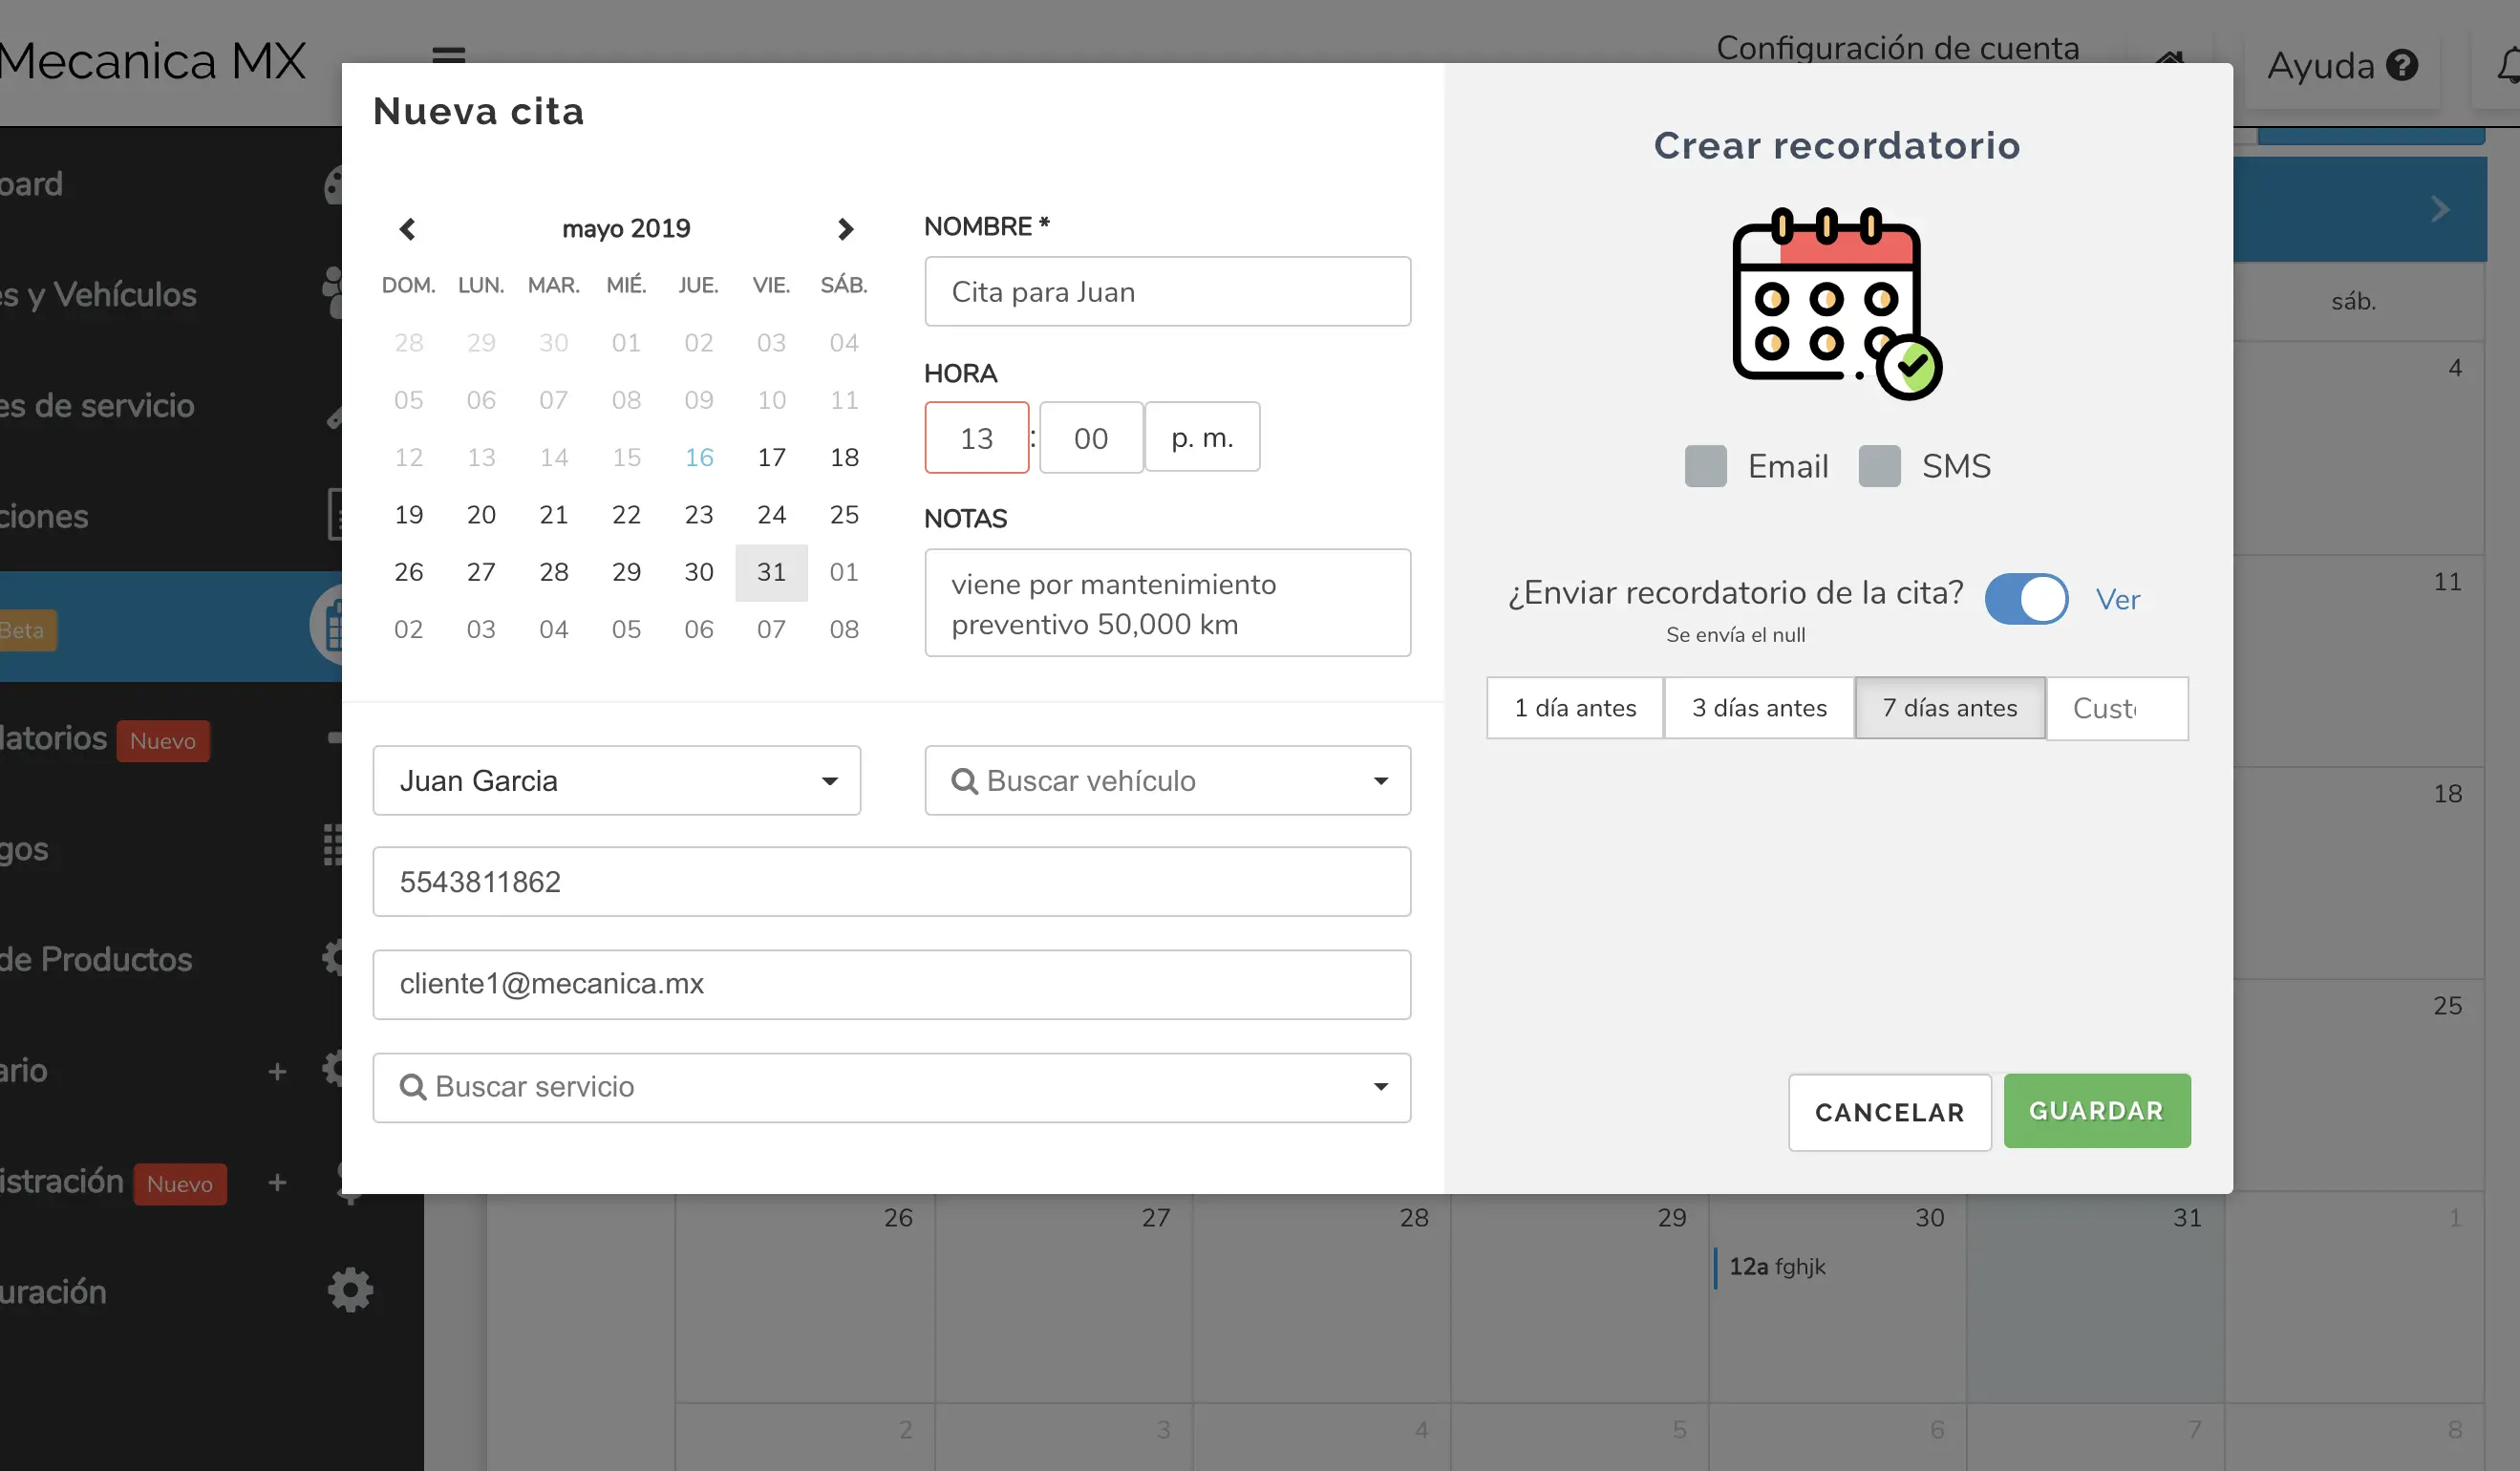Click the wrench icon for servicios

coord(335,418)
